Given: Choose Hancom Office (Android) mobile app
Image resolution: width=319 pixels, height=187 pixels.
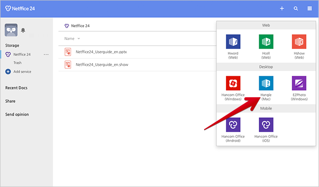Looking at the screenshot, I should (233, 125).
